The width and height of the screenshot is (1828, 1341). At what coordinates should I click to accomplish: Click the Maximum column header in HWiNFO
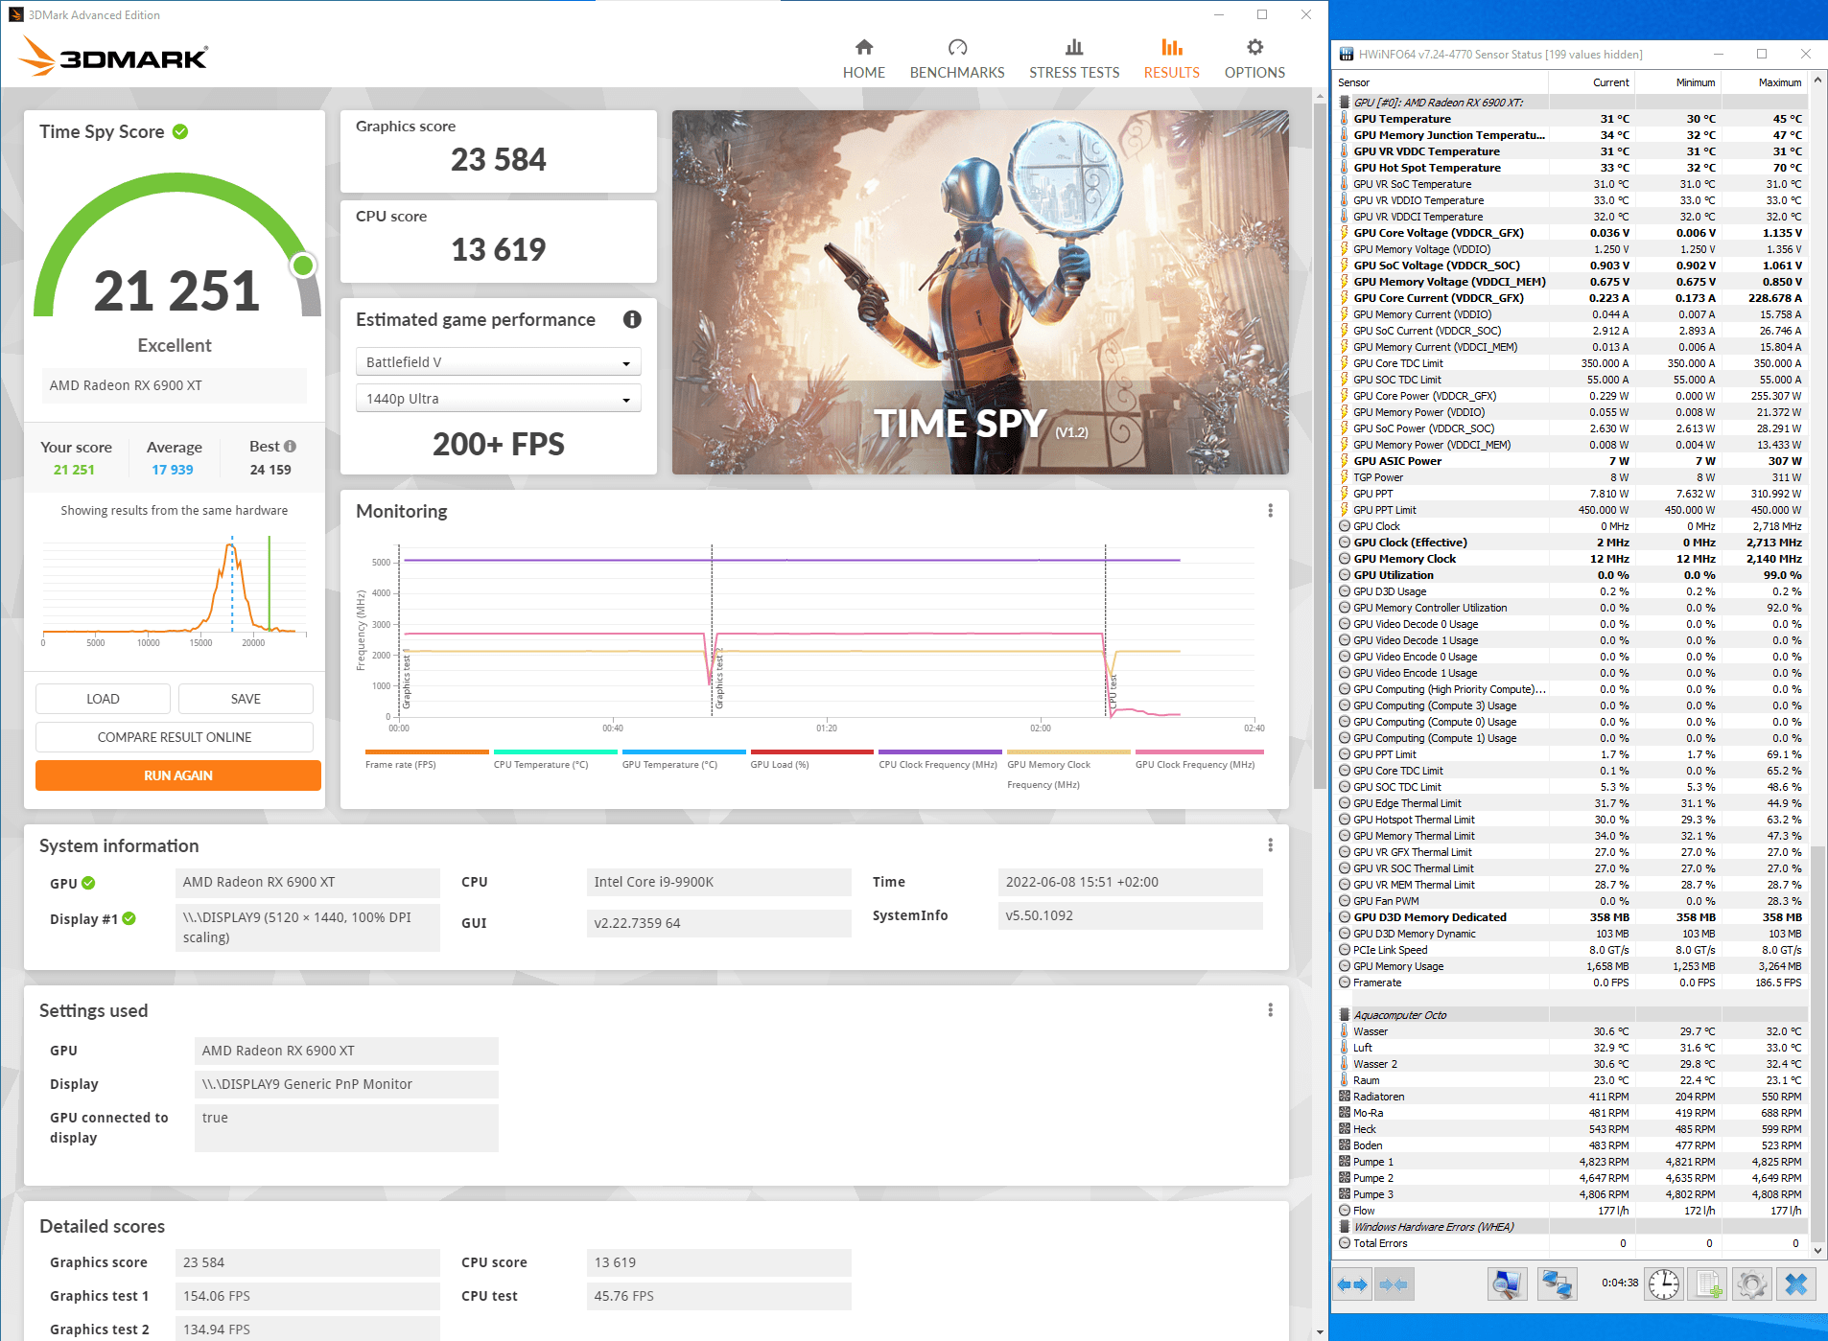click(1765, 82)
